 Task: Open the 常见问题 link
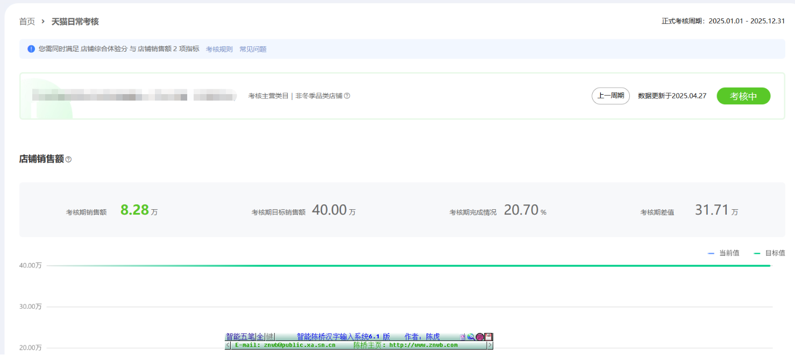(x=253, y=49)
